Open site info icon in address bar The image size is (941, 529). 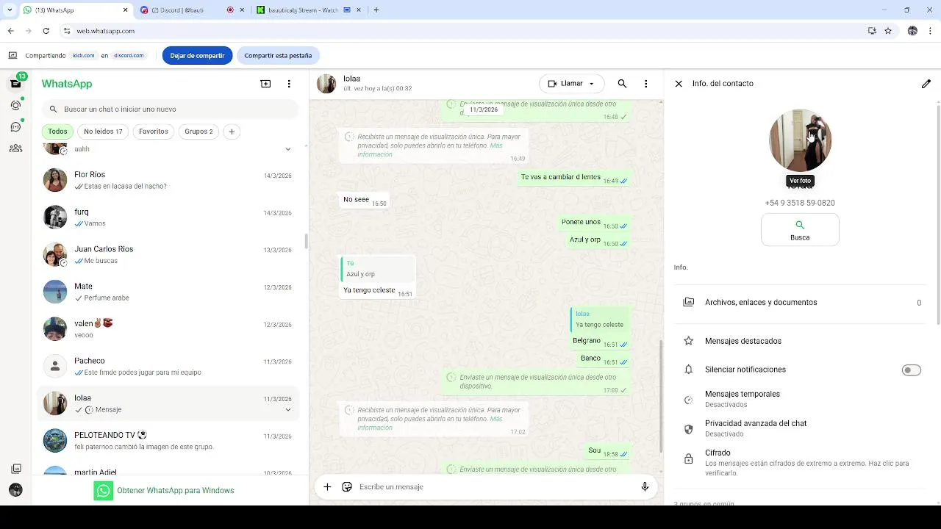(x=66, y=31)
